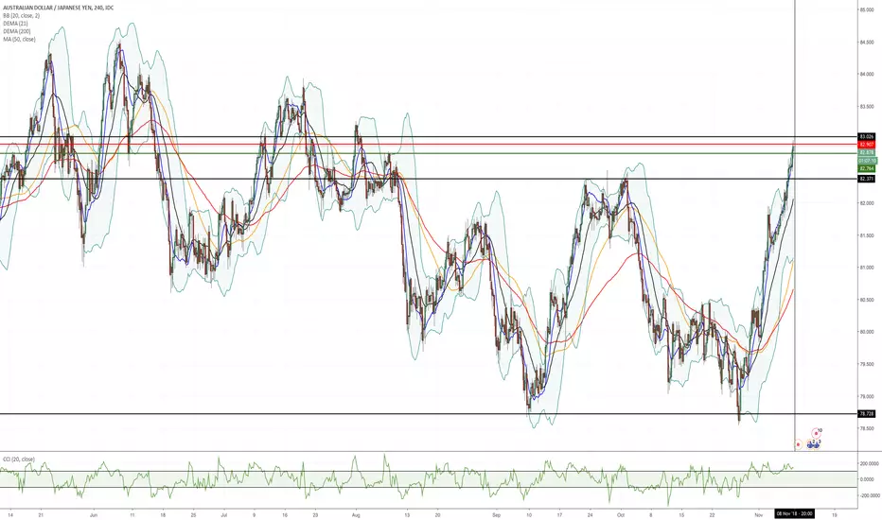Select the MA (50, close) indicator label
Viewport: 882px width, 520px height.
tap(19, 40)
